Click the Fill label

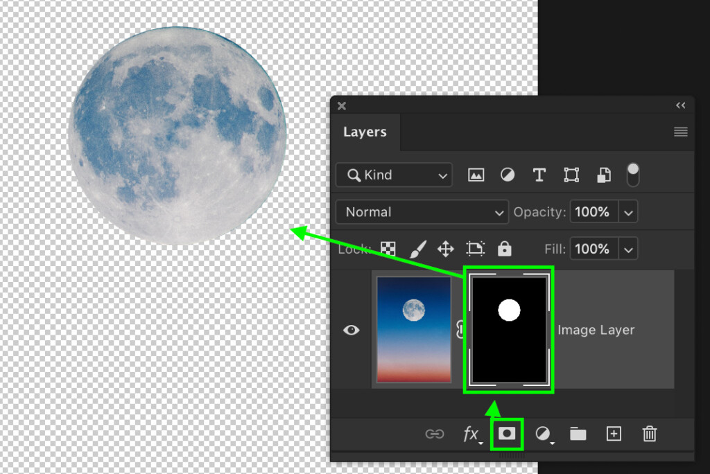pos(555,249)
